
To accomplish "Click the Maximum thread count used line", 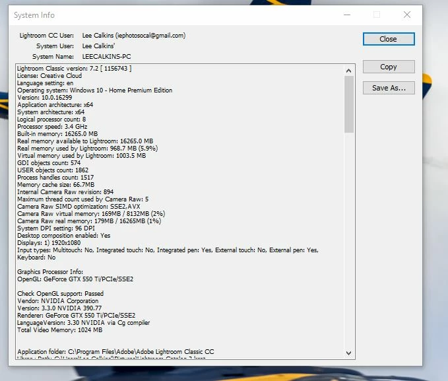I will click(83, 199).
